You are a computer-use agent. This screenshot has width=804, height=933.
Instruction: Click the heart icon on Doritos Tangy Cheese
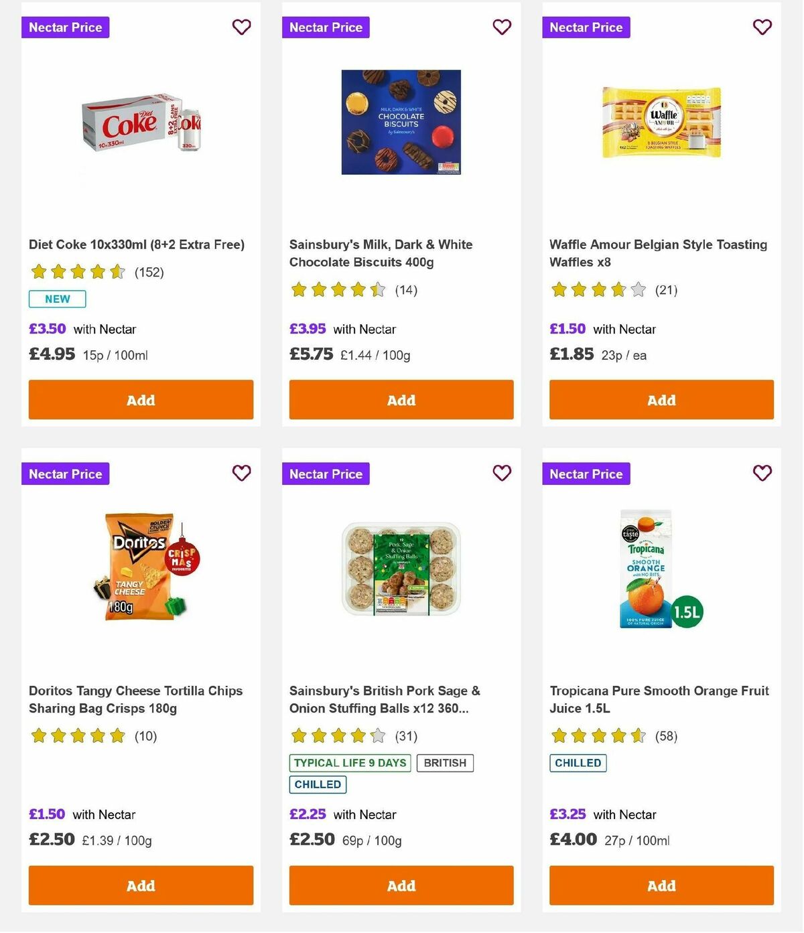[x=241, y=473]
